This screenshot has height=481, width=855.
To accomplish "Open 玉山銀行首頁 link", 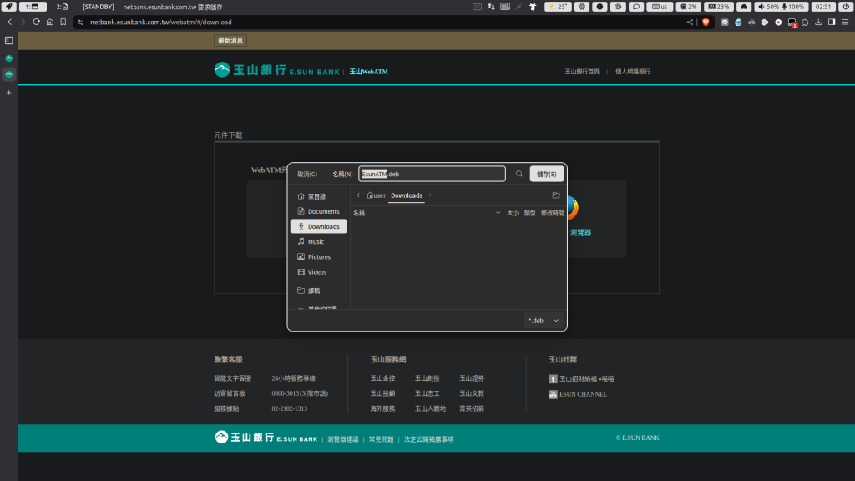I will click(582, 72).
